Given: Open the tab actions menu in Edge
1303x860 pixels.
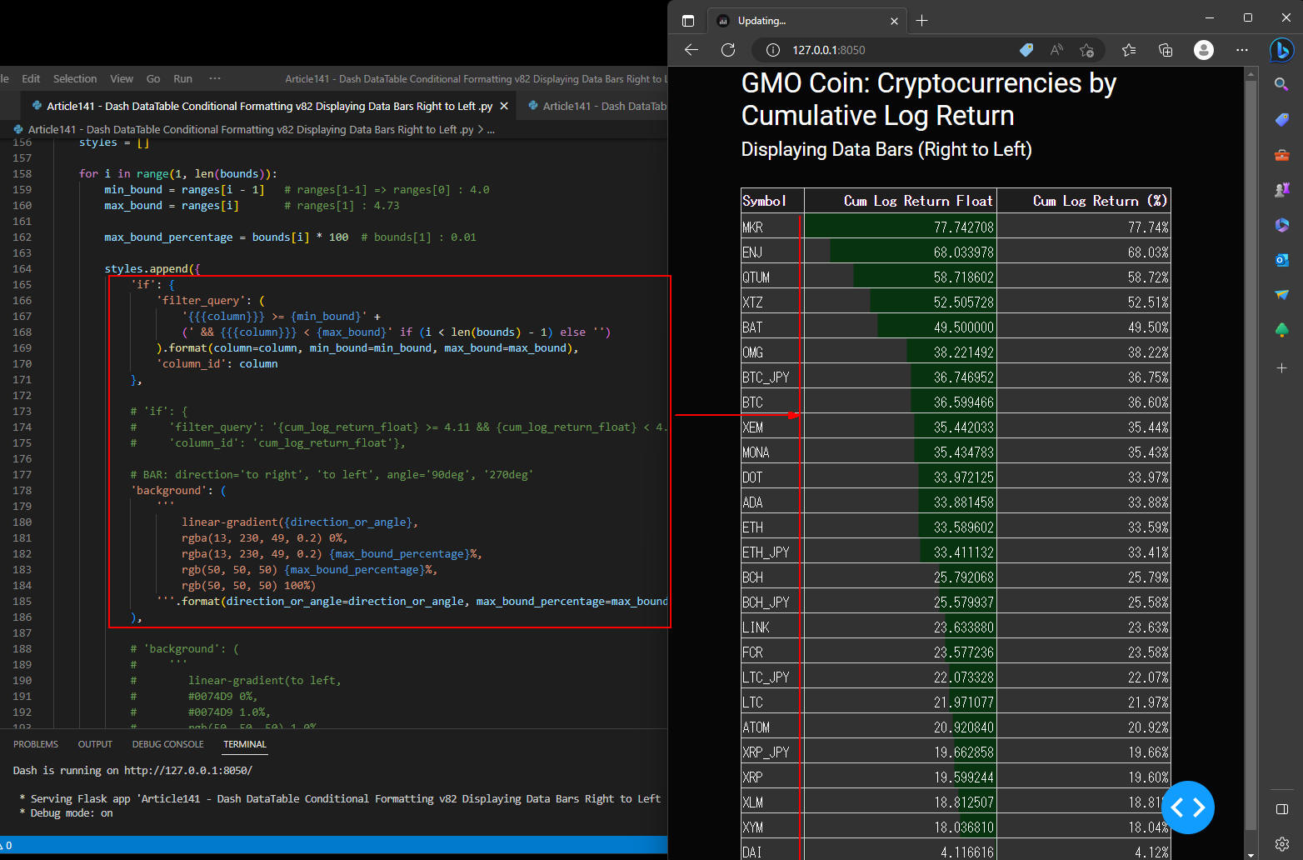Looking at the screenshot, I should pos(687,21).
